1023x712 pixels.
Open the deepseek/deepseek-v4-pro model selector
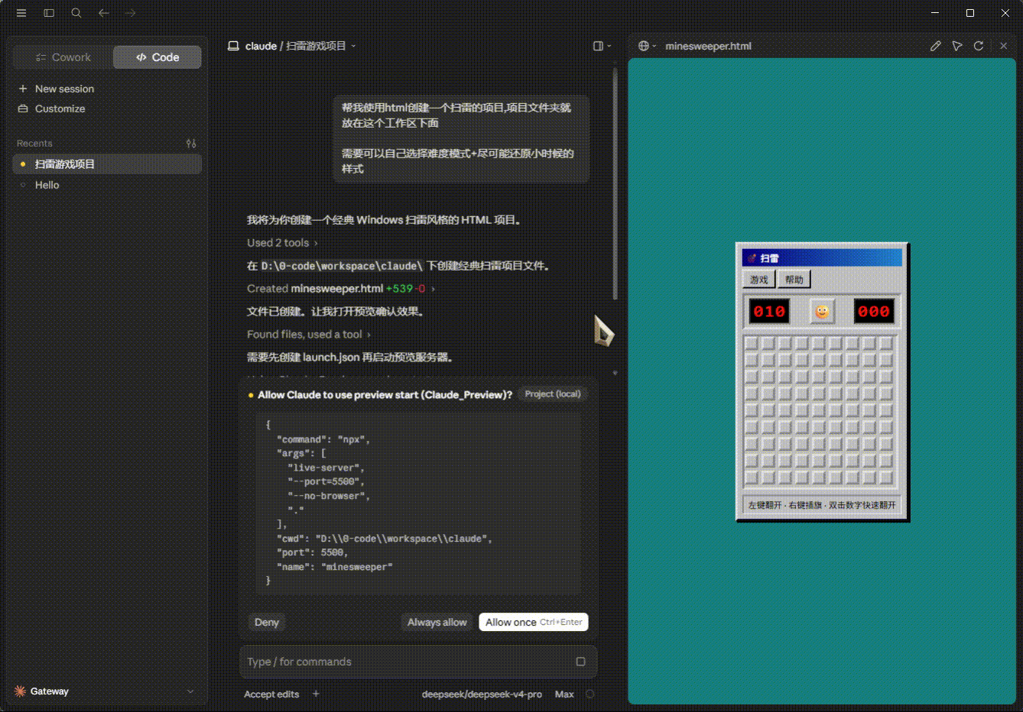click(x=482, y=694)
